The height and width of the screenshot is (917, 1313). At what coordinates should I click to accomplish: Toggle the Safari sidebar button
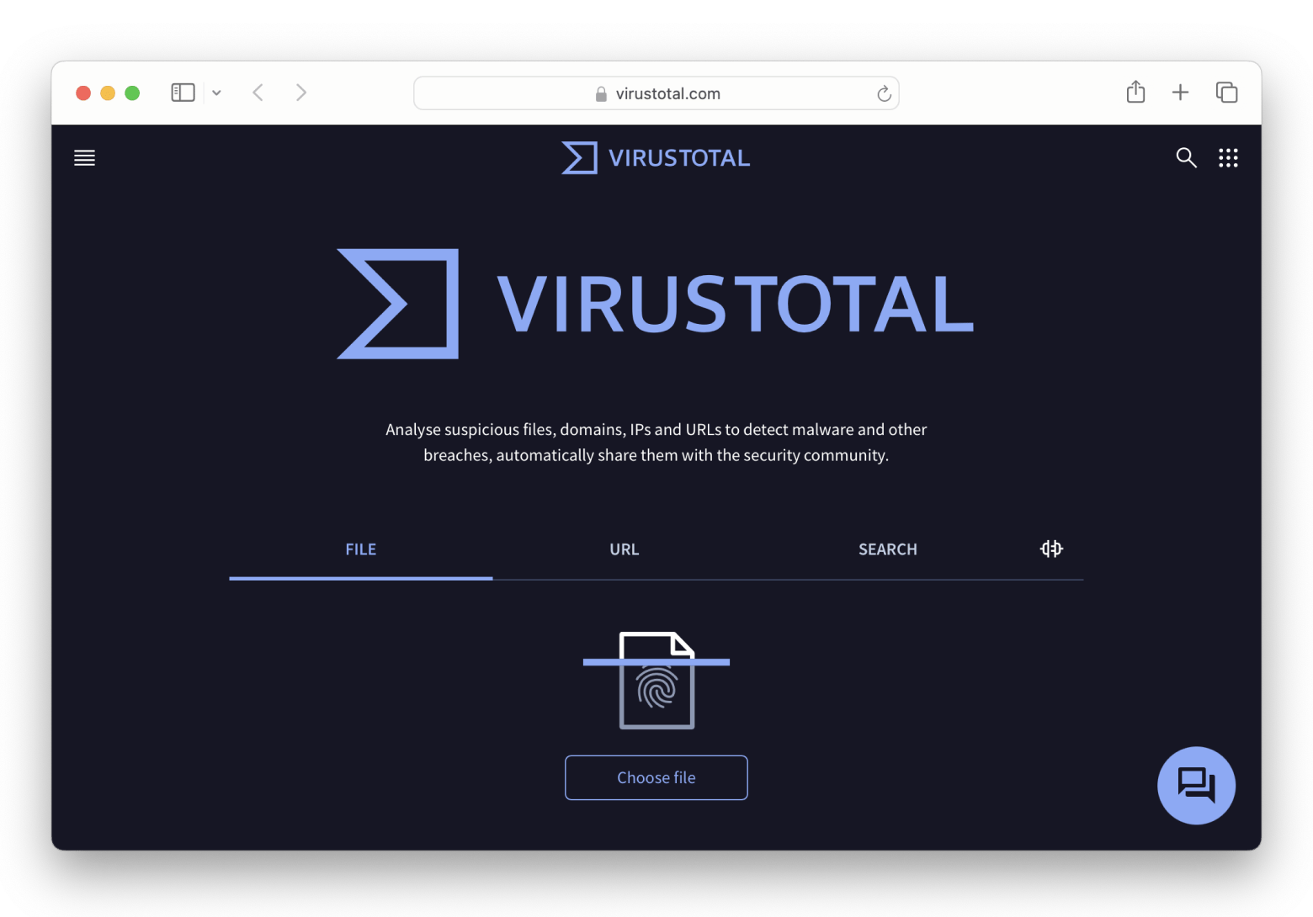pyautogui.click(x=183, y=93)
